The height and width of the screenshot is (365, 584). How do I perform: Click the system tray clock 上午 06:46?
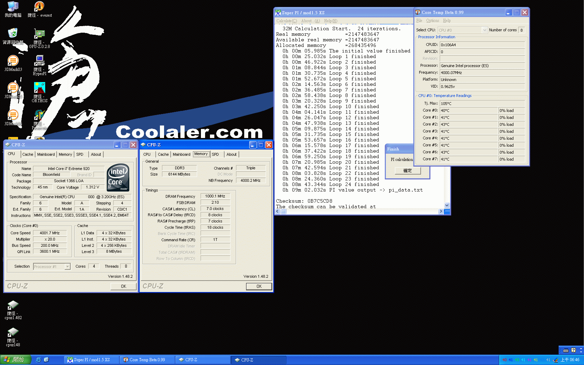570,360
